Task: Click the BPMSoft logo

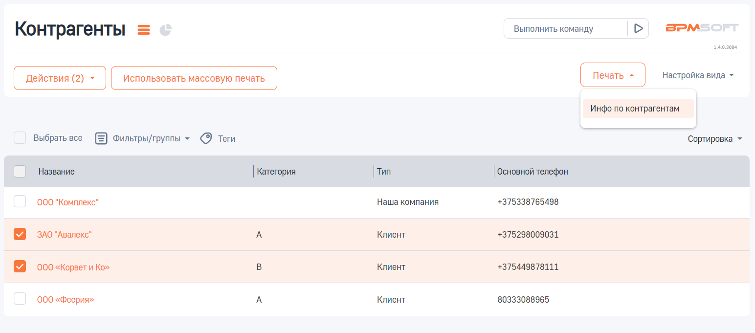Action: tap(702, 28)
